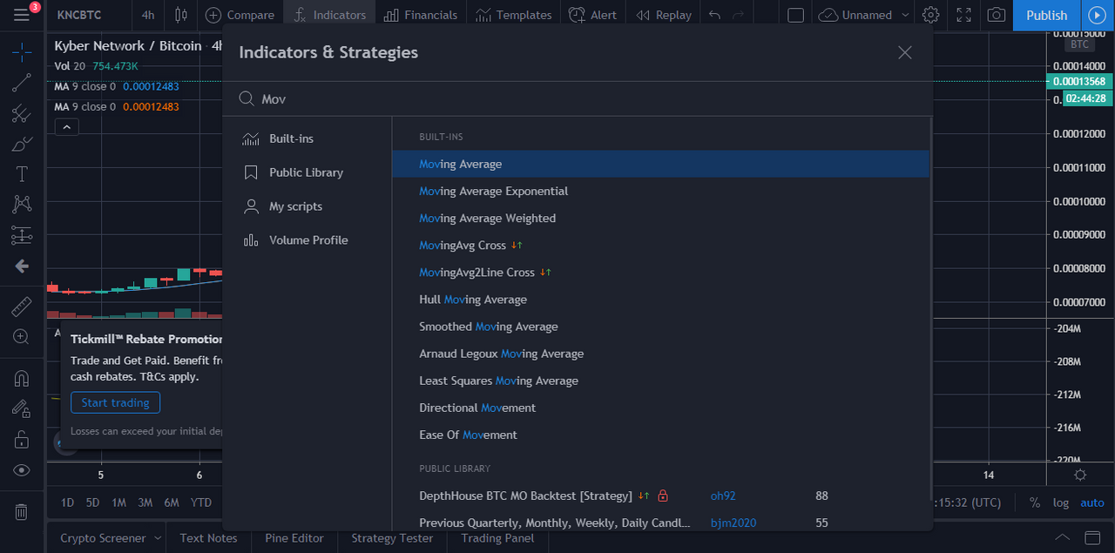The height and width of the screenshot is (553, 1115).
Task: Open the 4h interval selector
Action: coord(148,15)
